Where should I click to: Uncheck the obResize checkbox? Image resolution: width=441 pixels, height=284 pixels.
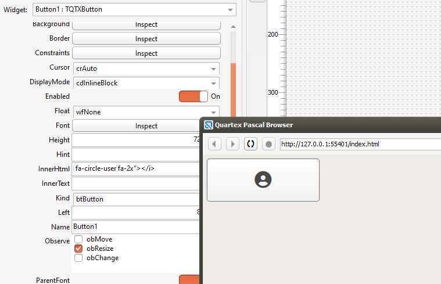tap(79, 249)
